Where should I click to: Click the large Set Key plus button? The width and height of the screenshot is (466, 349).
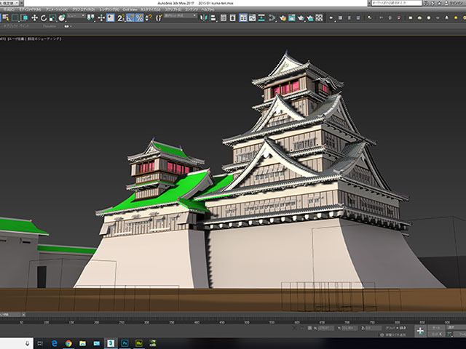click(420, 331)
